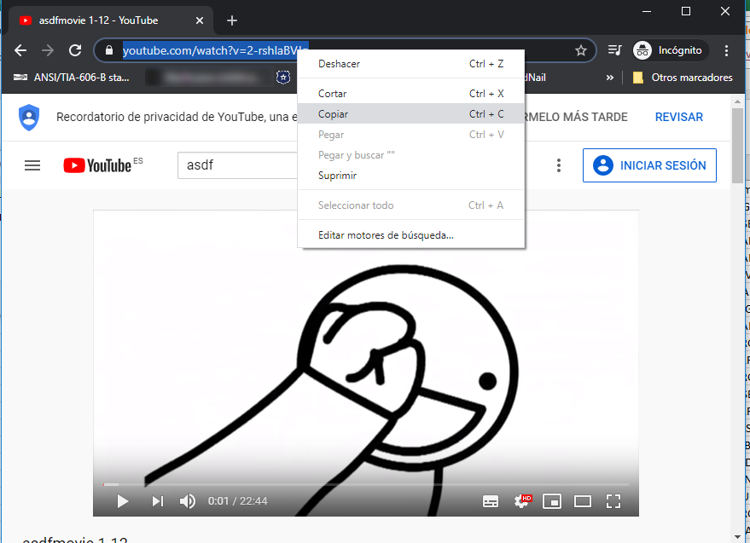Click the INICIAR SESIÓN button
Viewport: 750px width, 543px height.
tap(649, 165)
